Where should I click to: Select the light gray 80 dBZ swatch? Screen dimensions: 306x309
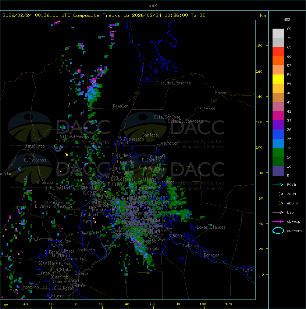278,33
